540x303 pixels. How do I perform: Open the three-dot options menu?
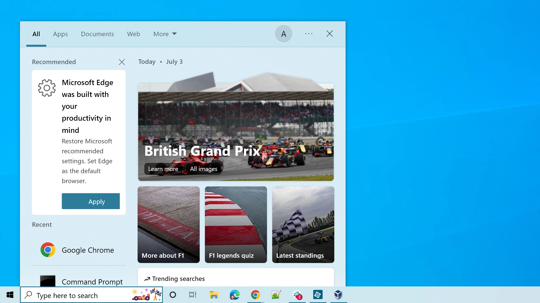[309, 34]
